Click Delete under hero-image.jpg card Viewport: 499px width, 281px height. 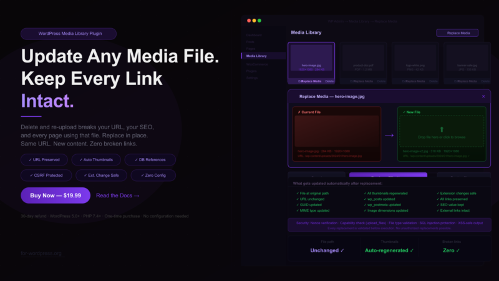coord(329,81)
